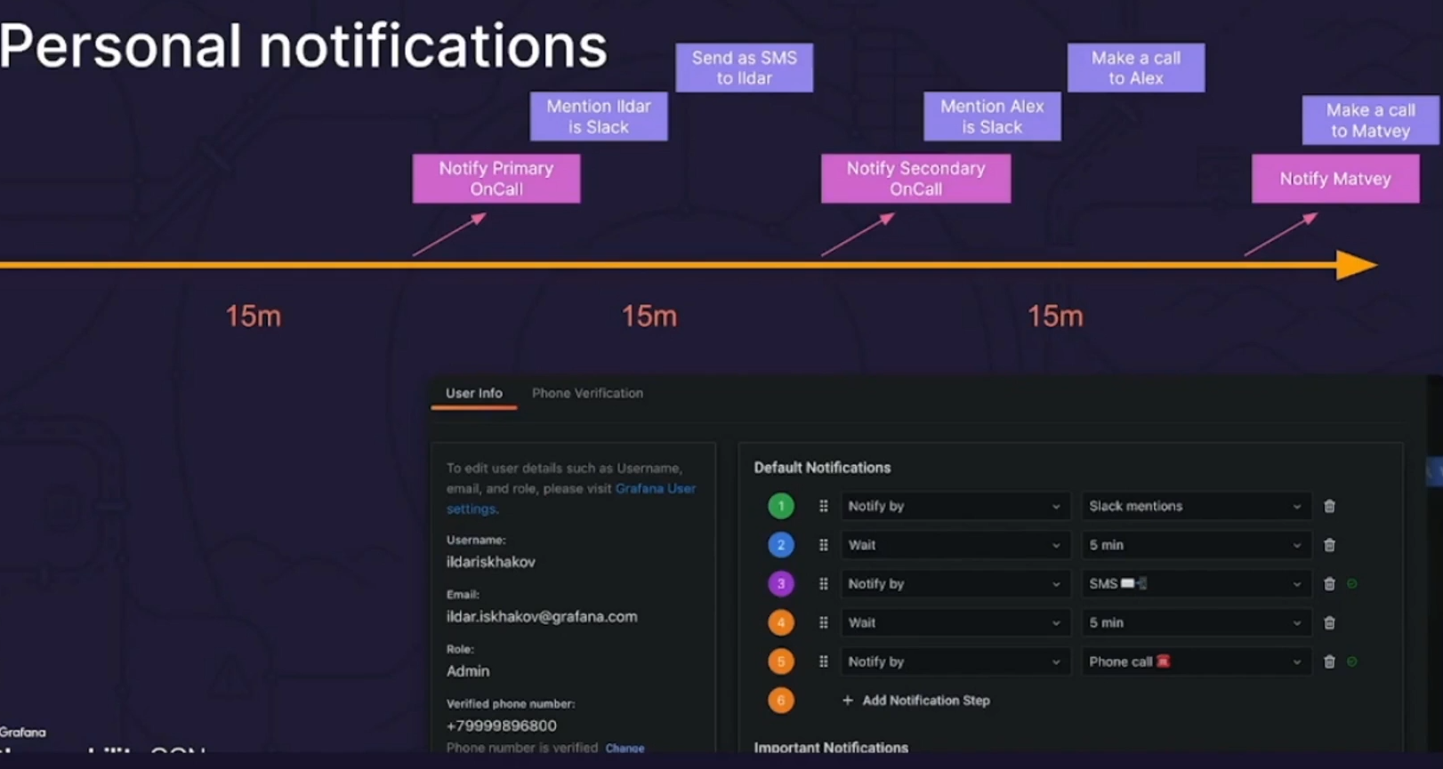Click orange step number 5 circle
The image size is (1443, 769).
tap(781, 661)
